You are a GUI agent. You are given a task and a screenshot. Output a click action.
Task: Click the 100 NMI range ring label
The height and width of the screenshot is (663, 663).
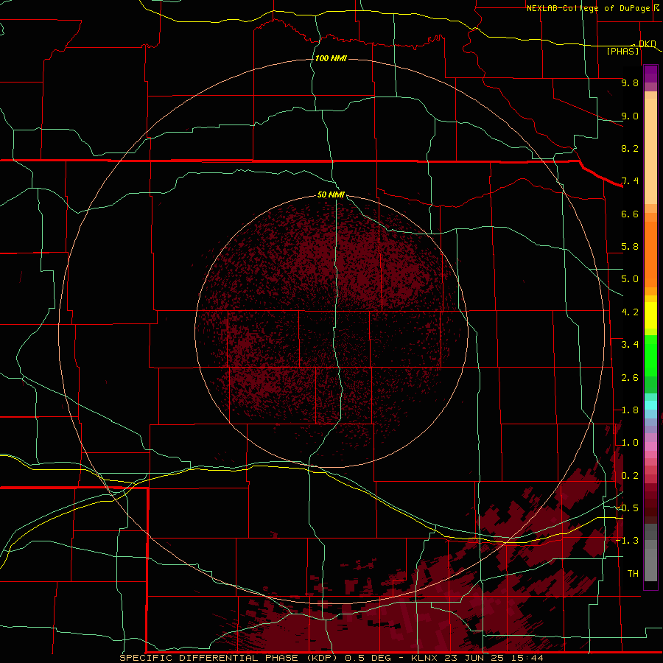tap(331, 58)
